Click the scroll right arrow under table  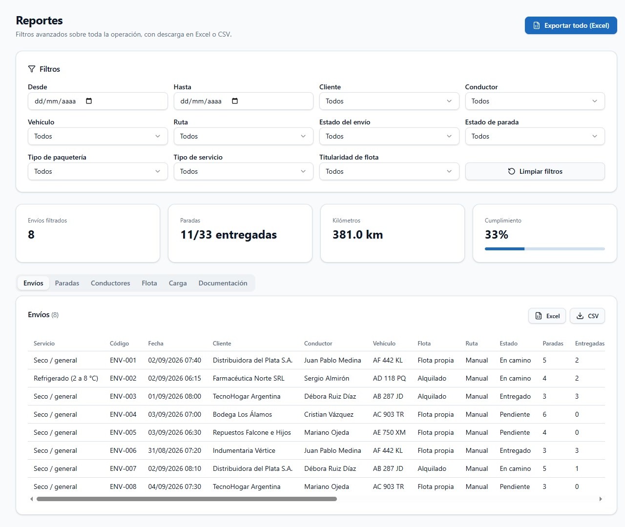pyautogui.click(x=601, y=499)
